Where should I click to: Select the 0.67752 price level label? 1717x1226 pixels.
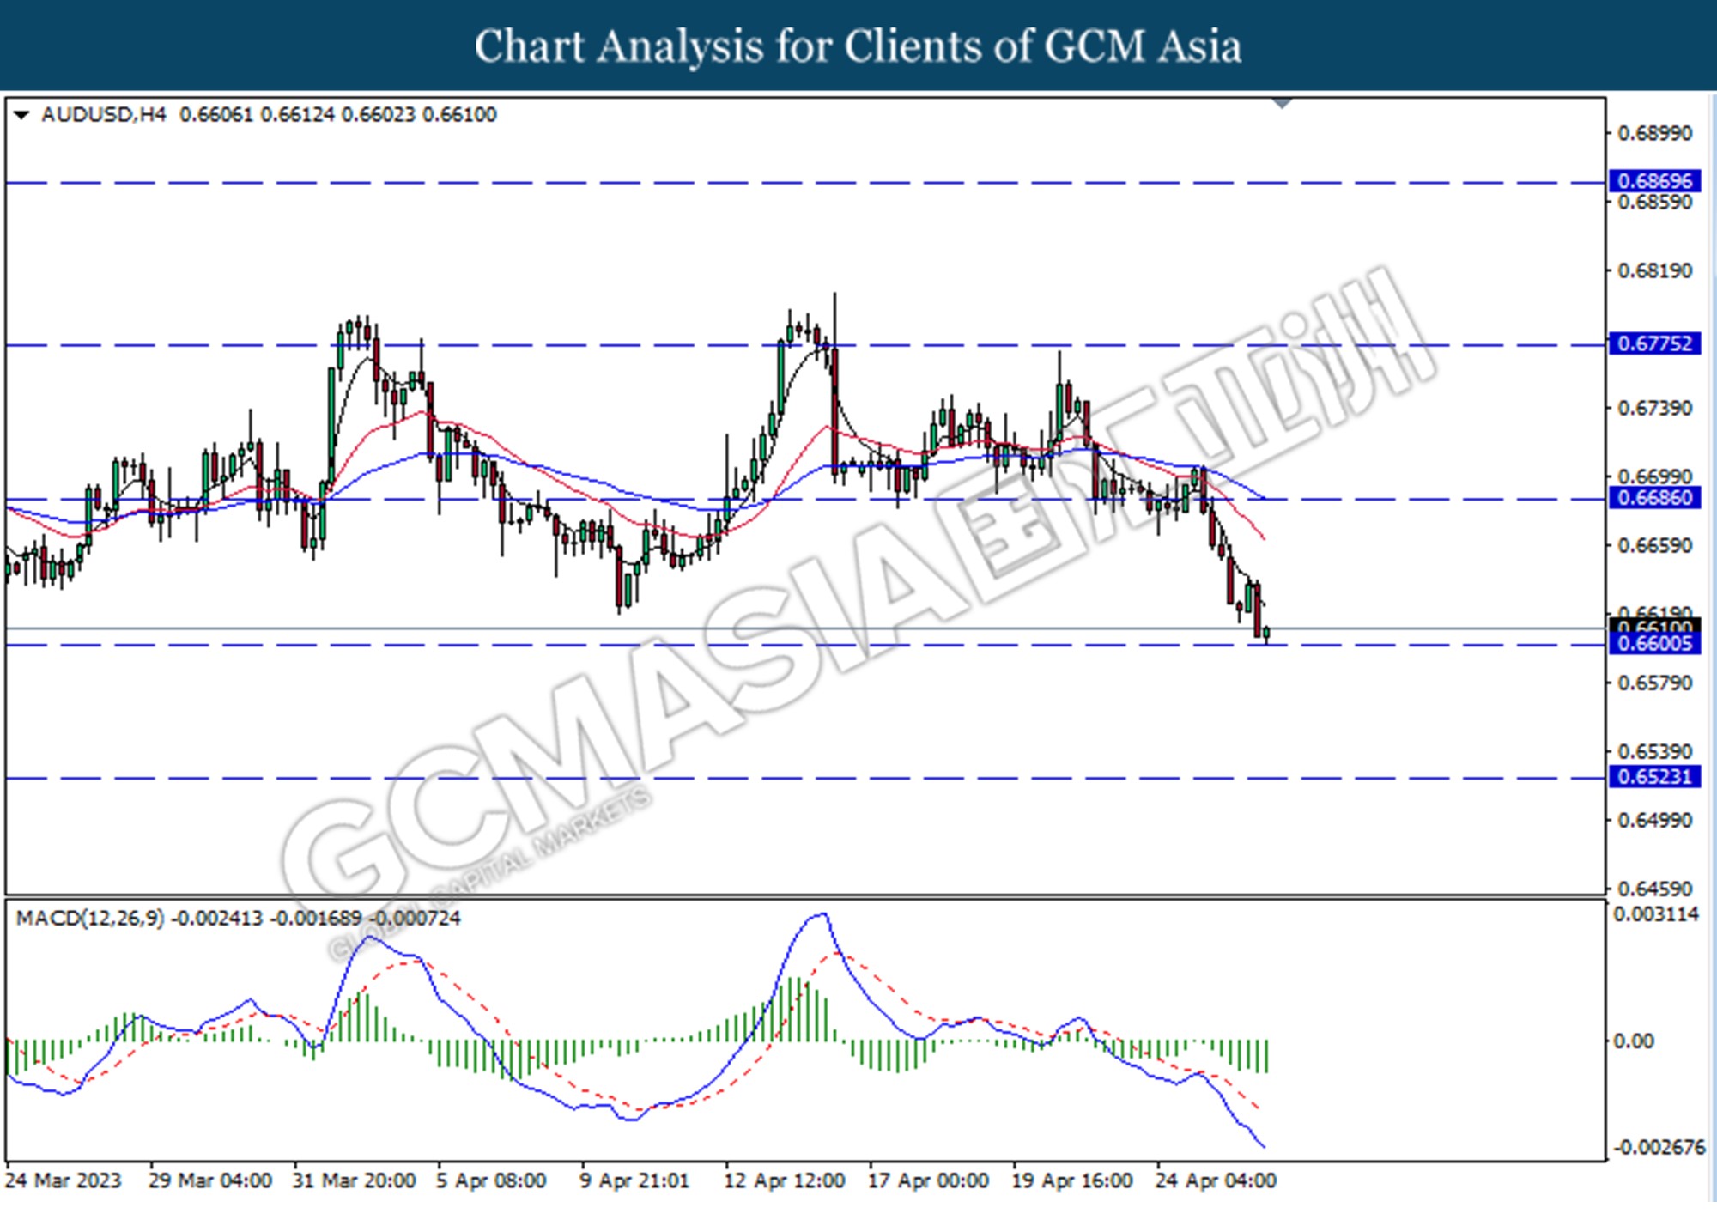[1654, 343]
